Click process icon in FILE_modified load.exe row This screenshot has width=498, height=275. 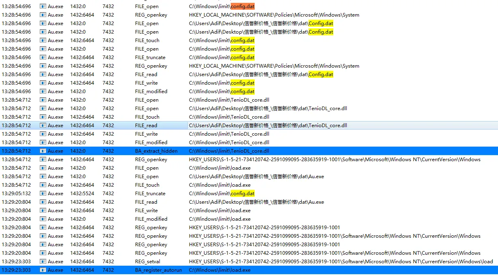[43, 219]
